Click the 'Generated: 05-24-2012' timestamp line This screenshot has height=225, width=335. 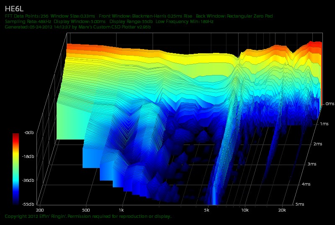click(x=78, y=27)
